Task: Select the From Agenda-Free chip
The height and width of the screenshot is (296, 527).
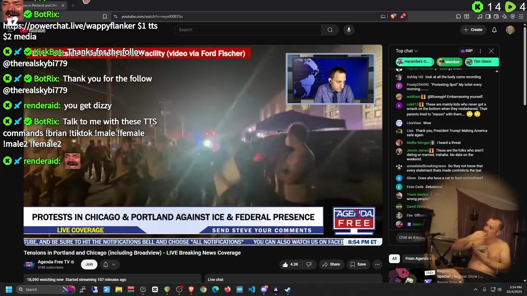Action: [420, 259]
